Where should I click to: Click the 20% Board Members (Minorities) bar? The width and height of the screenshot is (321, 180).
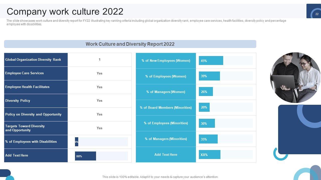point(204,107)
